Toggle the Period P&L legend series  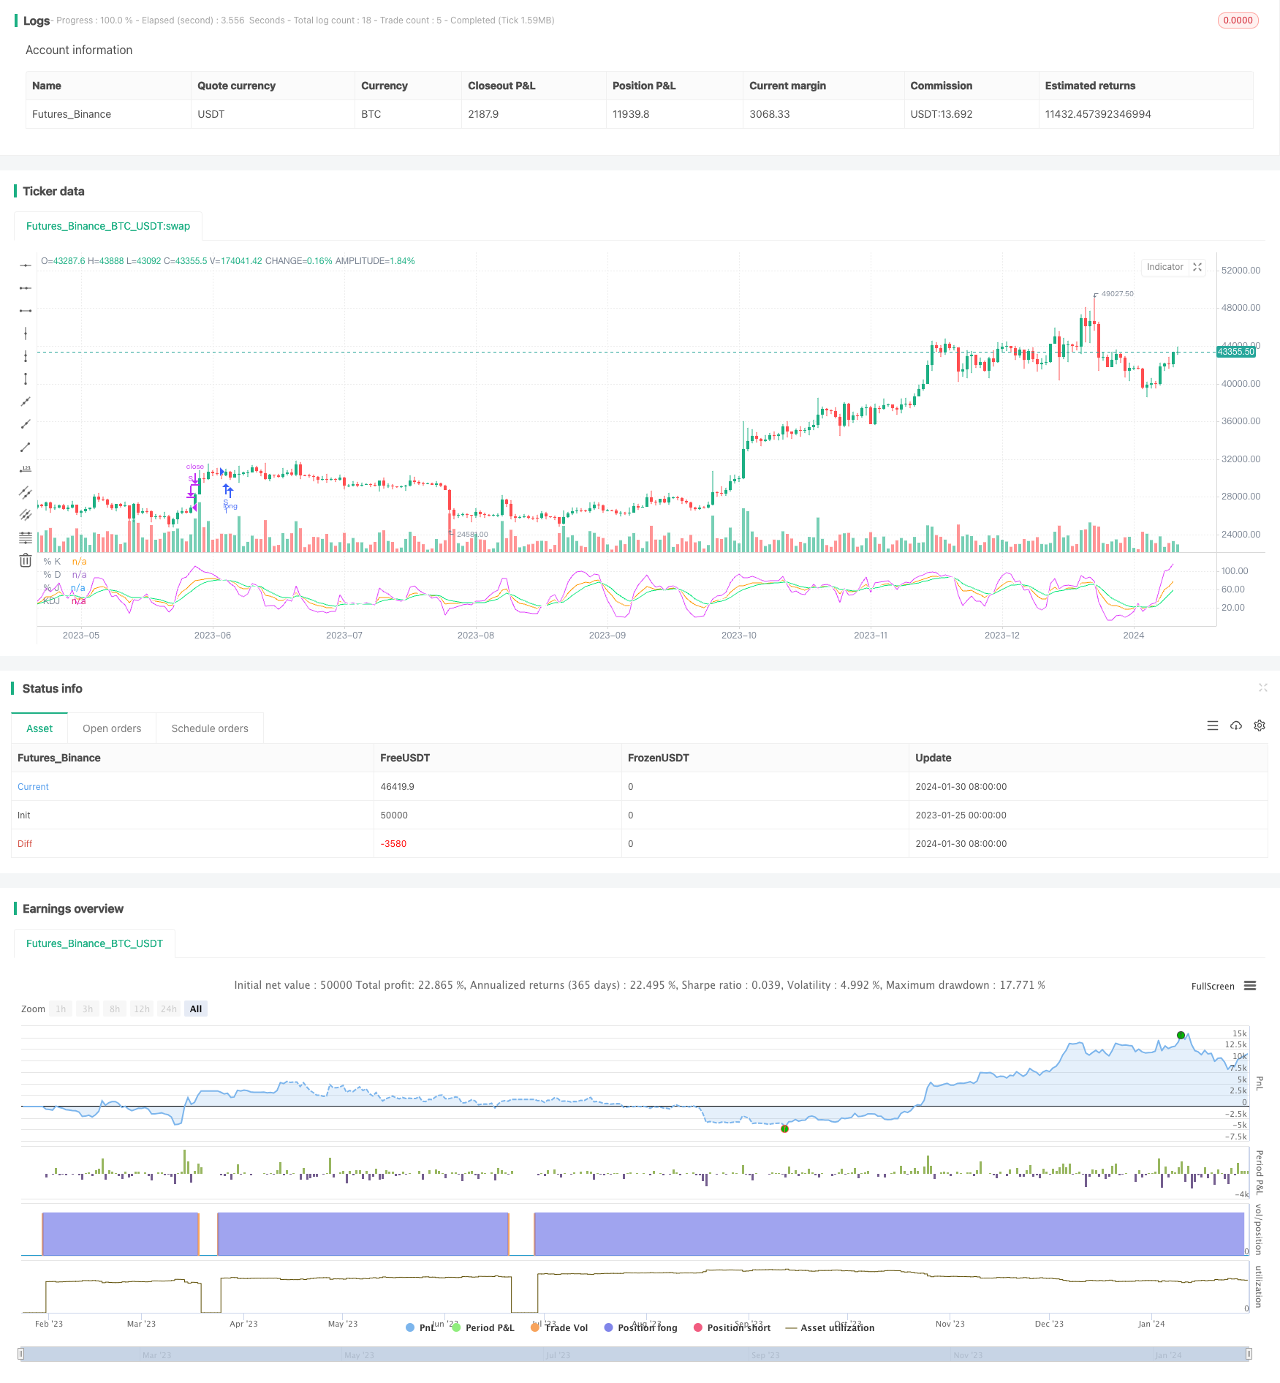(x=483, y=1327)
